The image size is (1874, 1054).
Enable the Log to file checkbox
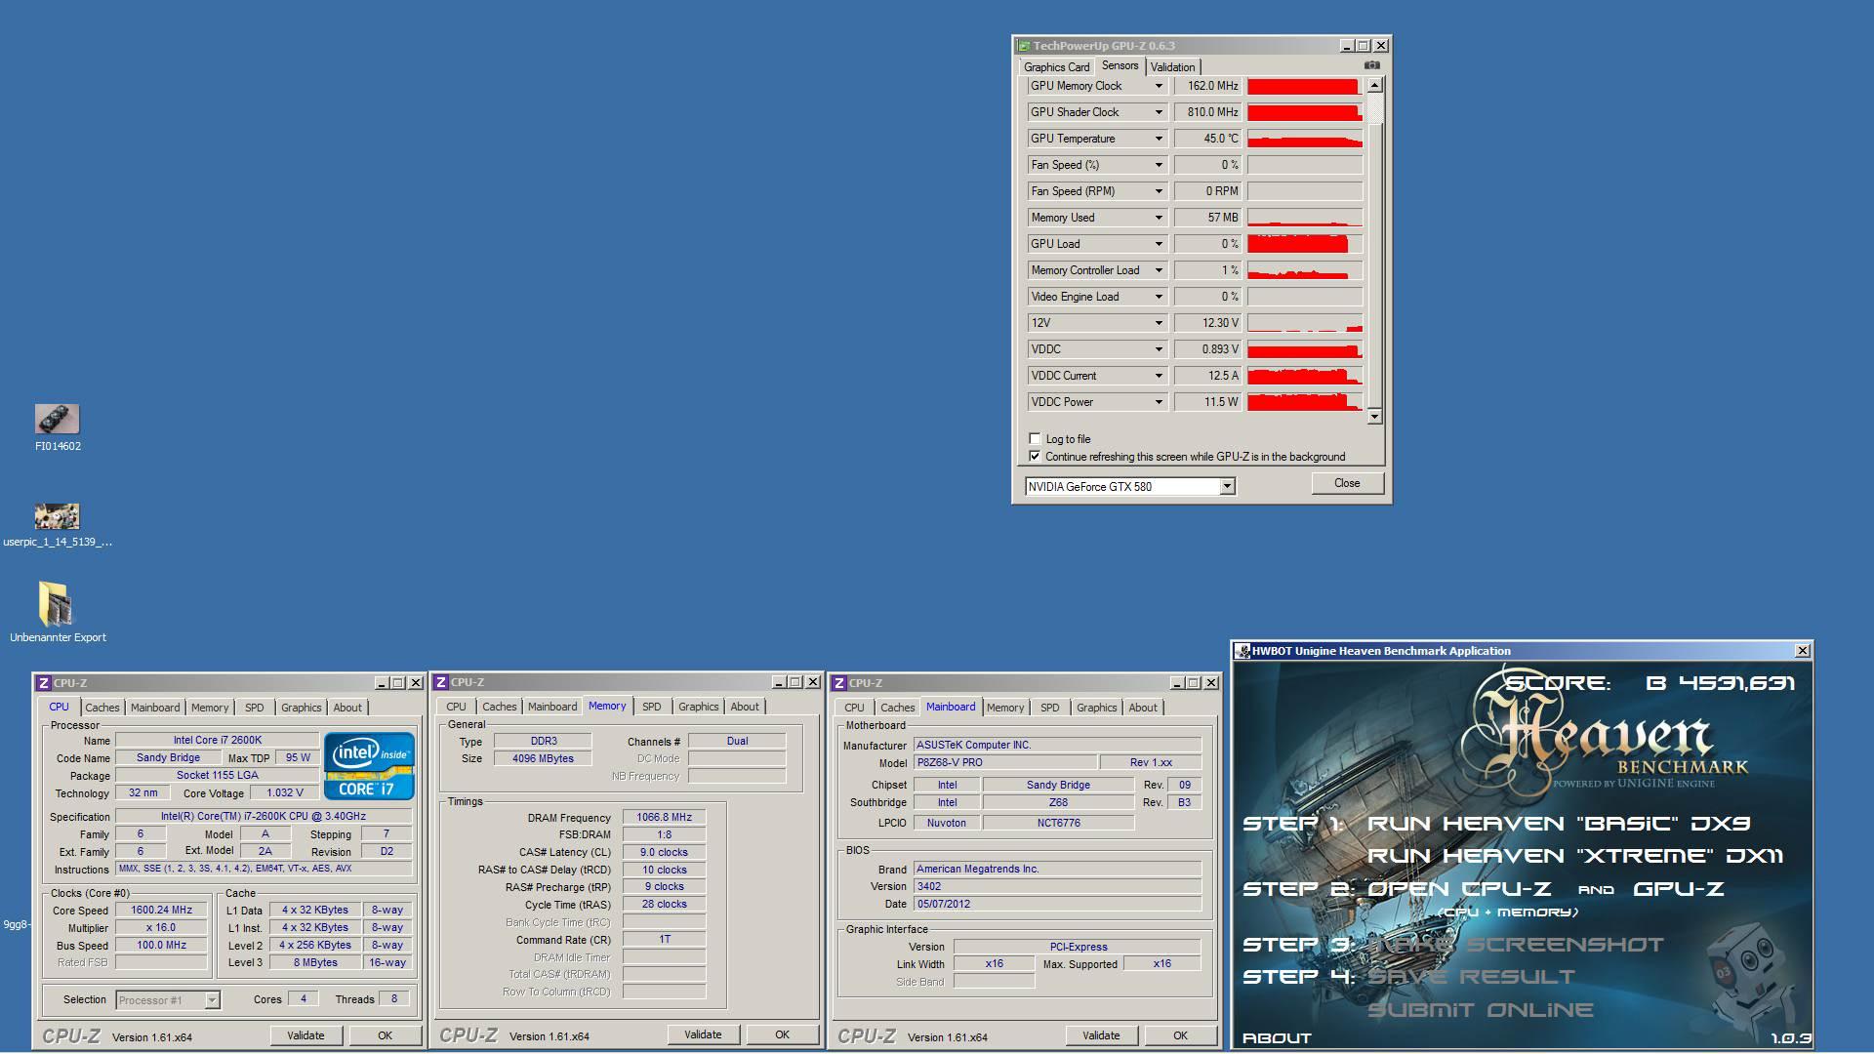1035,438
